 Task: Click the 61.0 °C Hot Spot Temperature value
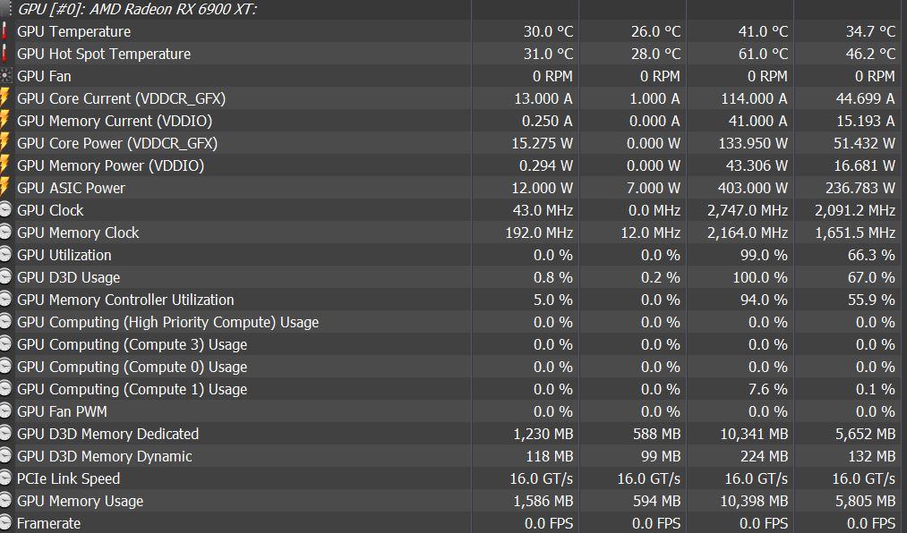[x=763, y=55]
